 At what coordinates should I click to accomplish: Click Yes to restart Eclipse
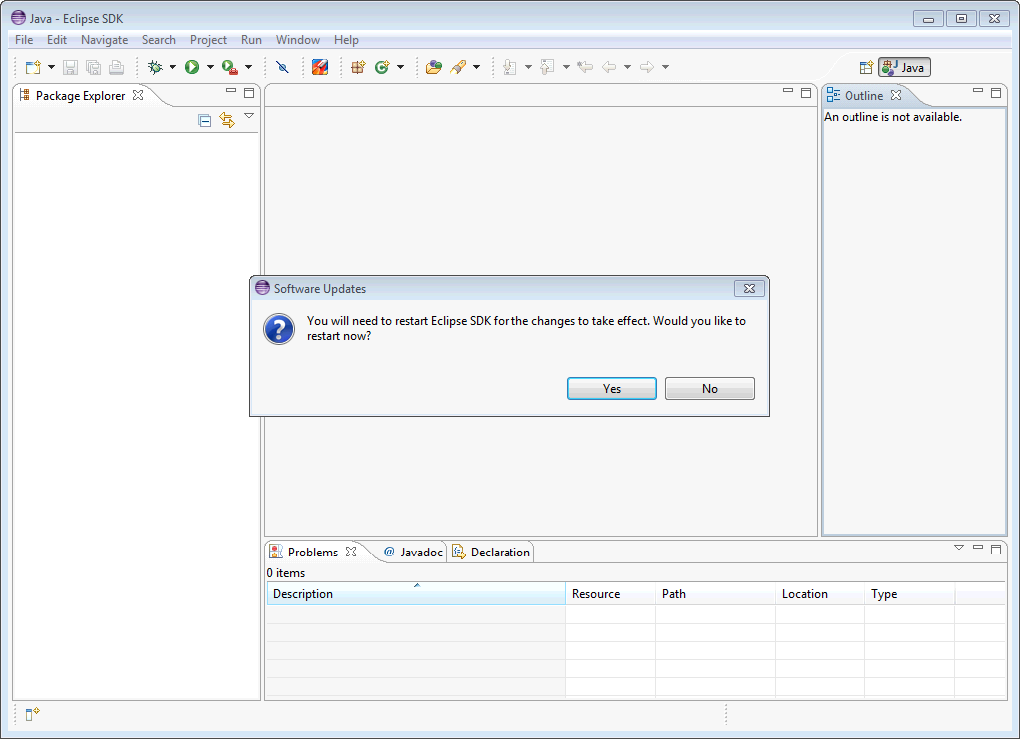611,388
